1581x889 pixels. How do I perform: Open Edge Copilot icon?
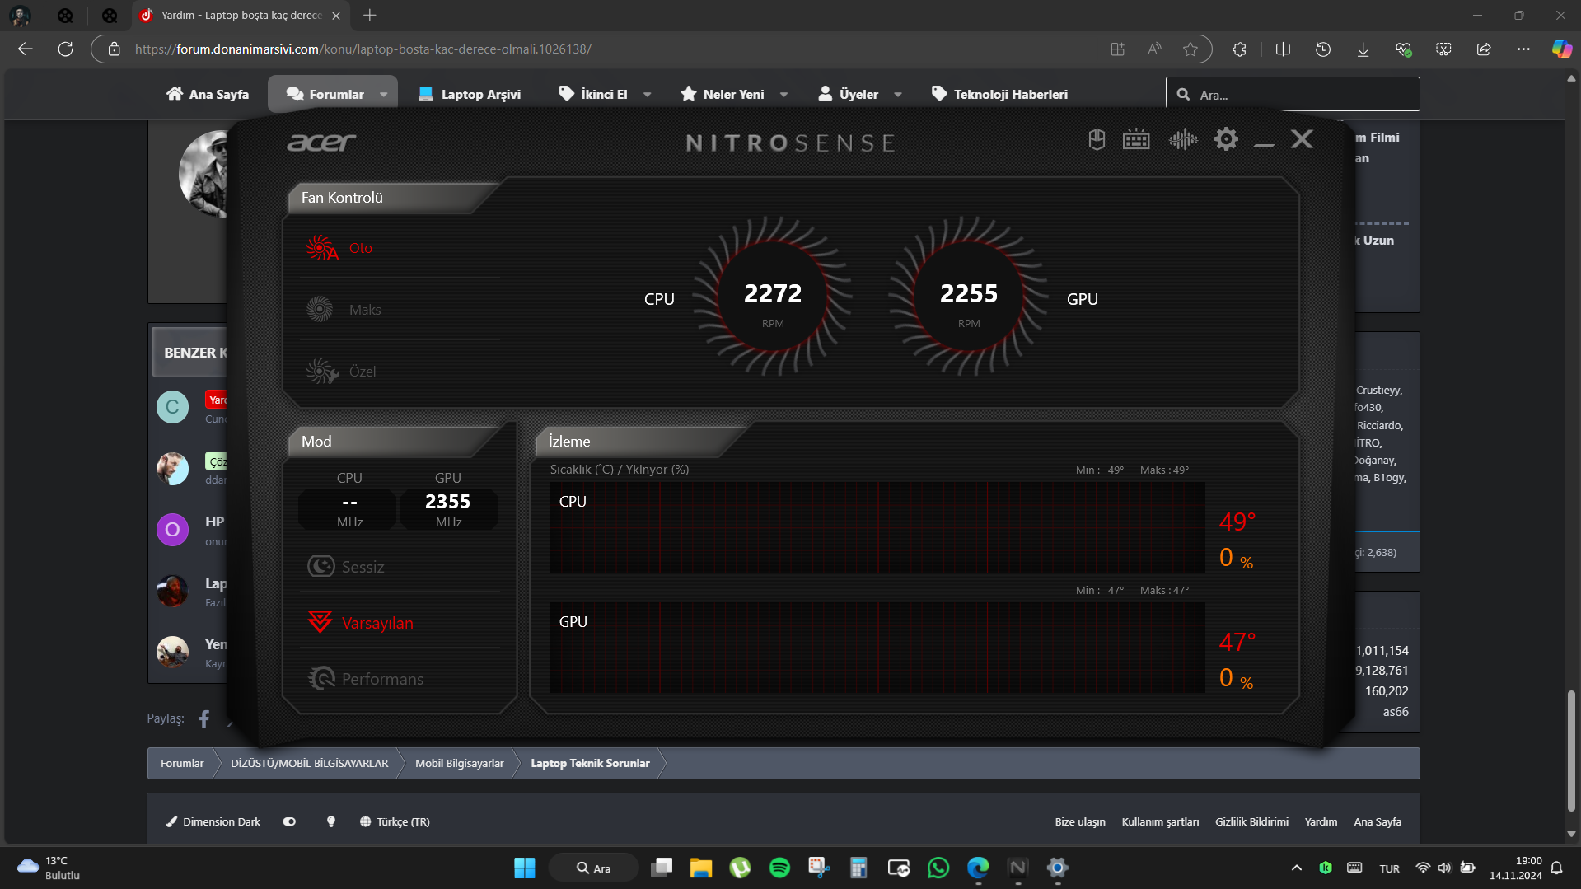pyautogui.click(x=1561, y=49)
